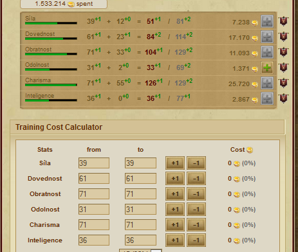Click the Obratnost green progress bar
Screen dimensions: 298x252
(x=51, y=54)
